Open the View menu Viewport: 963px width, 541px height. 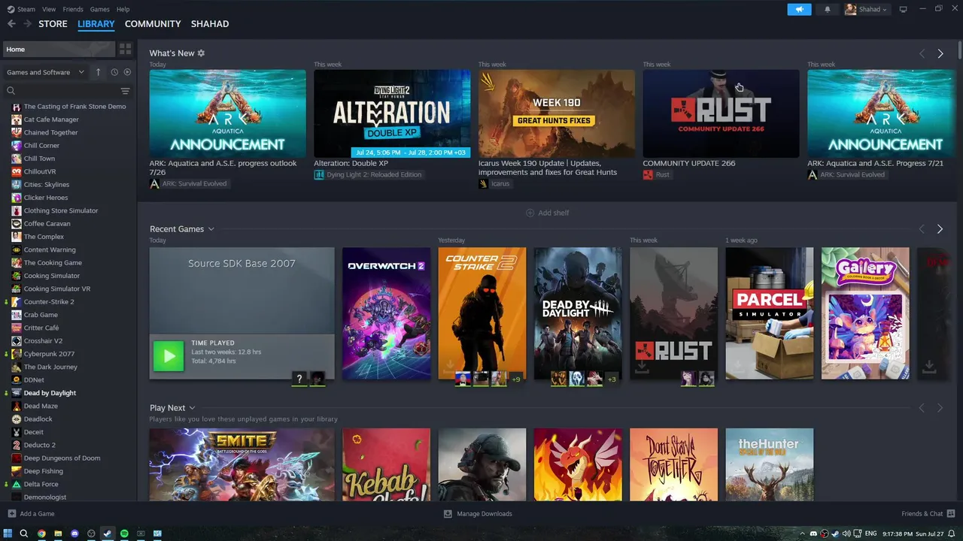(49, 9)
